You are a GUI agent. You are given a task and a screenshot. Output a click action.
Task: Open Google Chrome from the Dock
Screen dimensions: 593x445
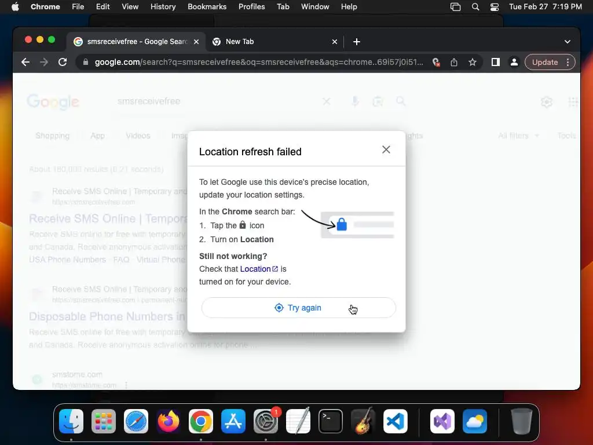click(201, 421)
